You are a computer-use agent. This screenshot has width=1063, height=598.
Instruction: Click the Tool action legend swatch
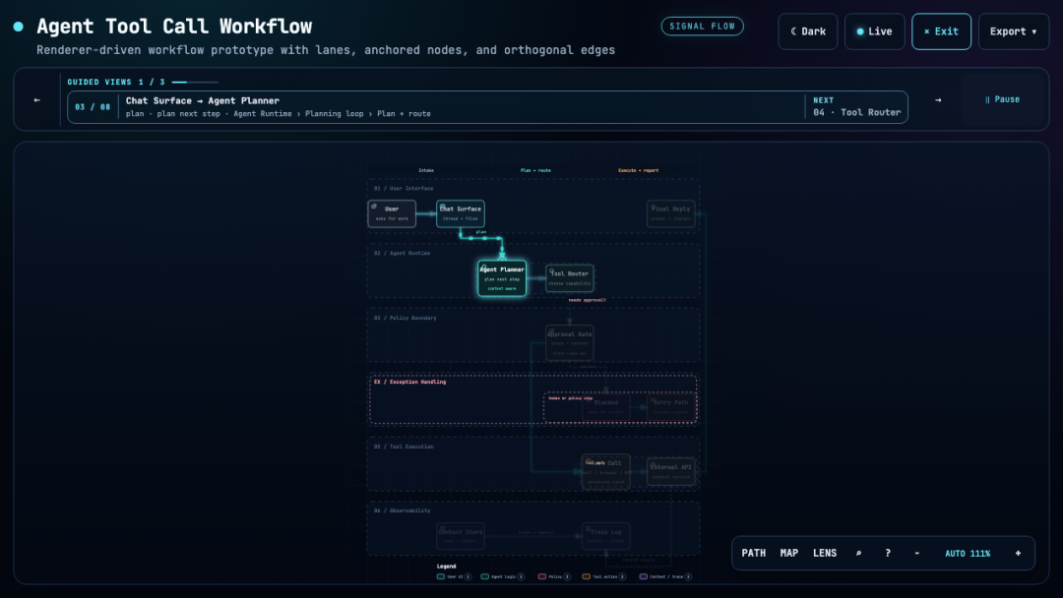587,577
